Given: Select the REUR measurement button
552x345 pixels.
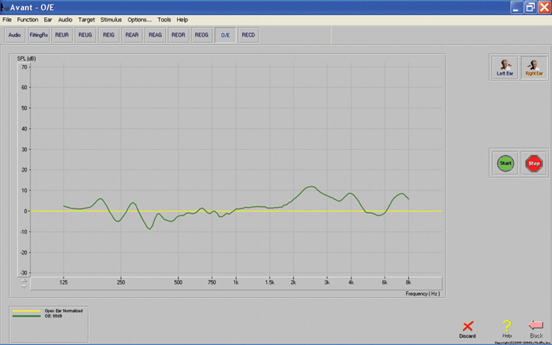Looking at the screenshot, I should [62, 35].
